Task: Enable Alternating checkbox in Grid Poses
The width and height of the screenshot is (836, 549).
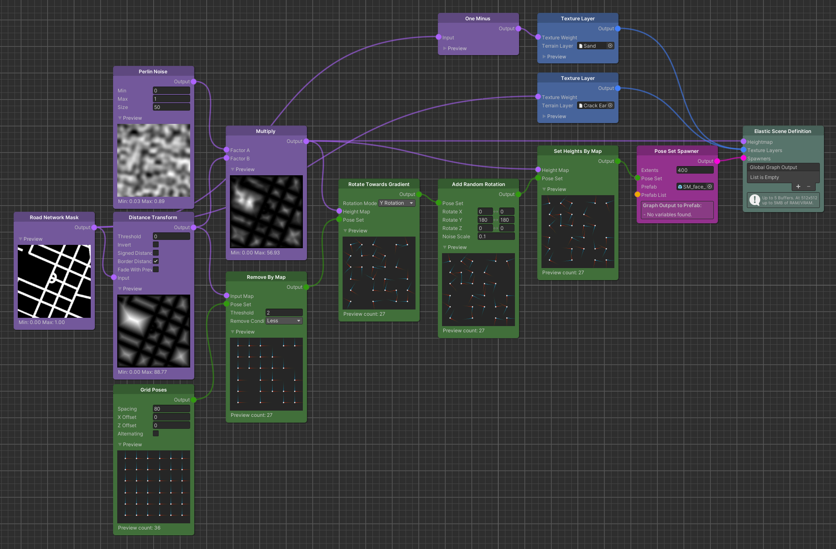Action: pyautogui.click(x=156, y=434)
